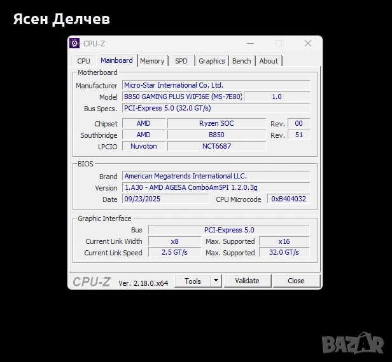Expand the Tools dropdown arrow
Screen dimensions: 392x362
216,281
